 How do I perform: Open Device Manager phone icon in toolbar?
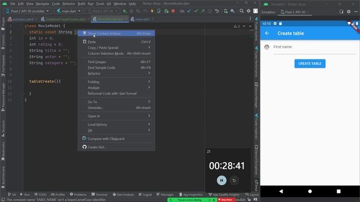(226, 11)
